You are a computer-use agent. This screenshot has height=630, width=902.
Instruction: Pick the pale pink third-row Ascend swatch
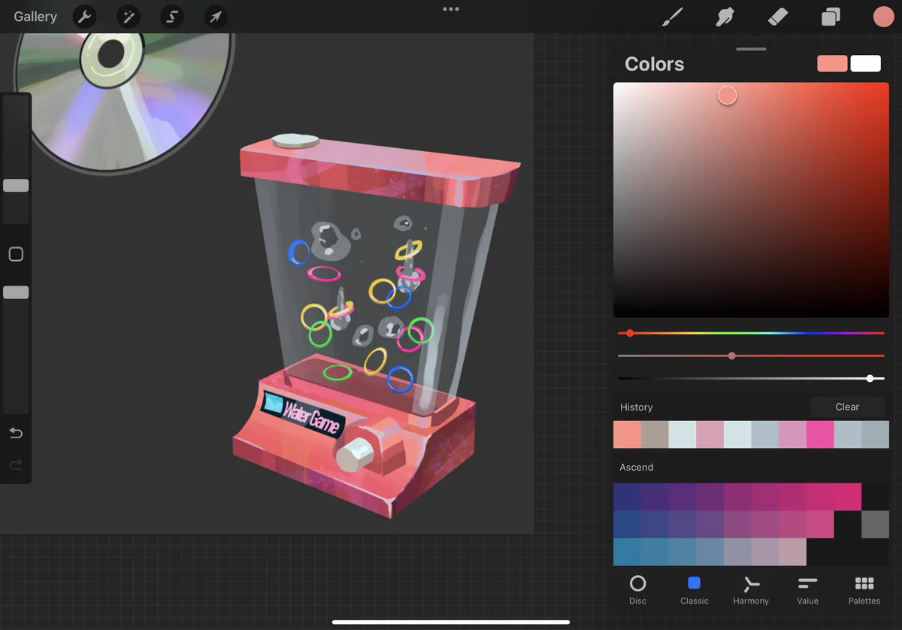792,552
